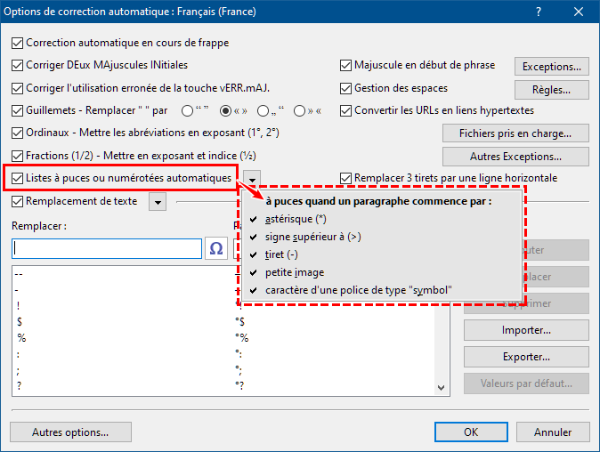Confirm the dialog with OK
Screen dimensions: 600x452
(x=471, y=432)
